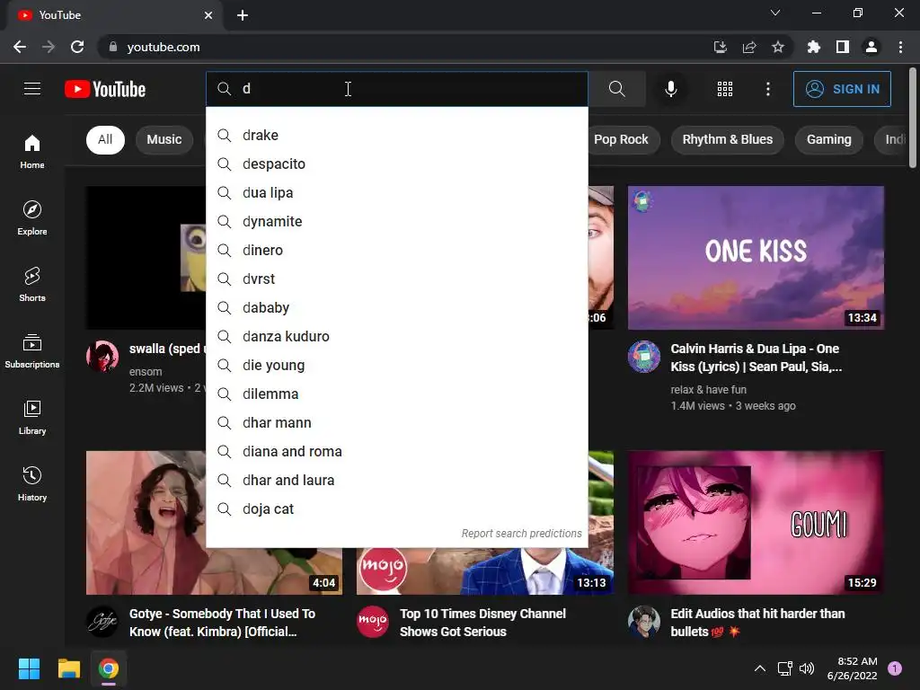Go back in the browser
The image size is (920, 690).
(x=20, y=47)
